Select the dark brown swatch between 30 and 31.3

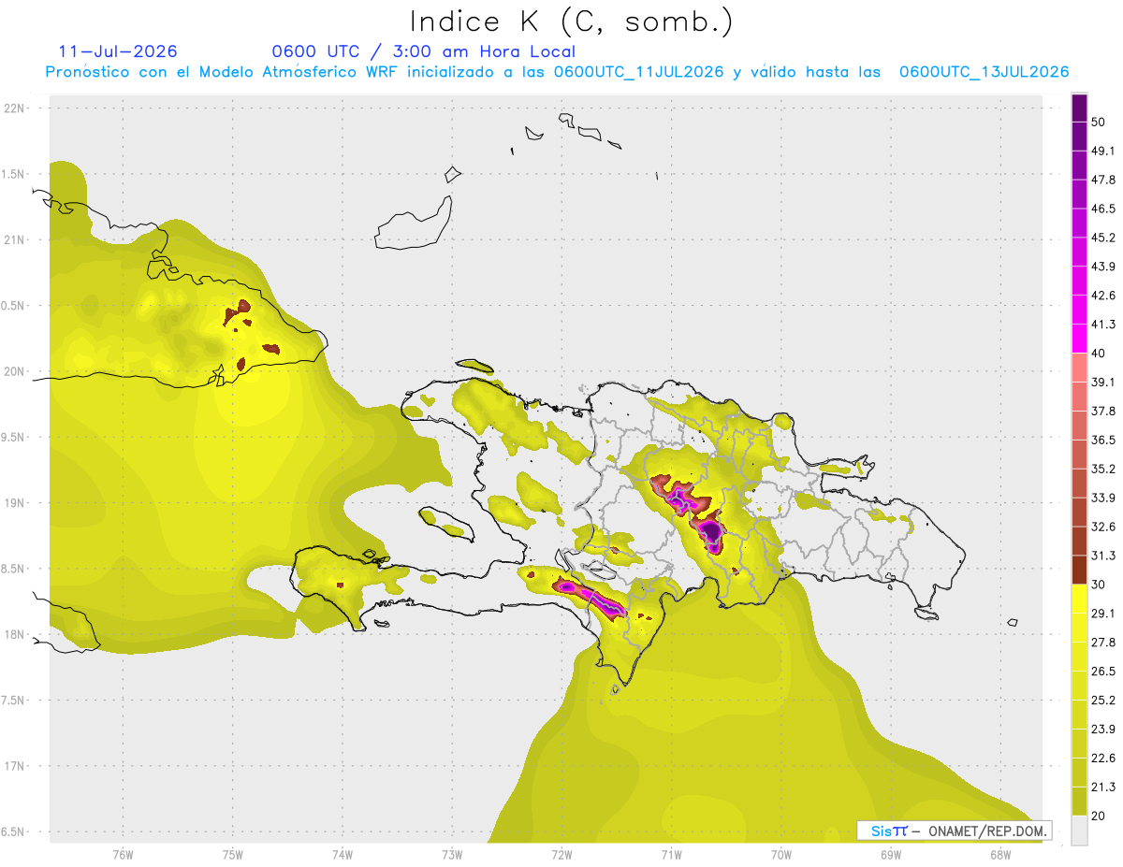click(1079, 571)
